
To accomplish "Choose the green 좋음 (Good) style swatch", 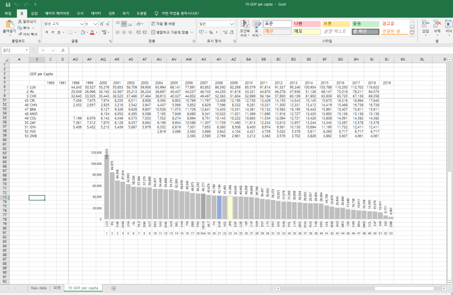I will click(365, 24).
